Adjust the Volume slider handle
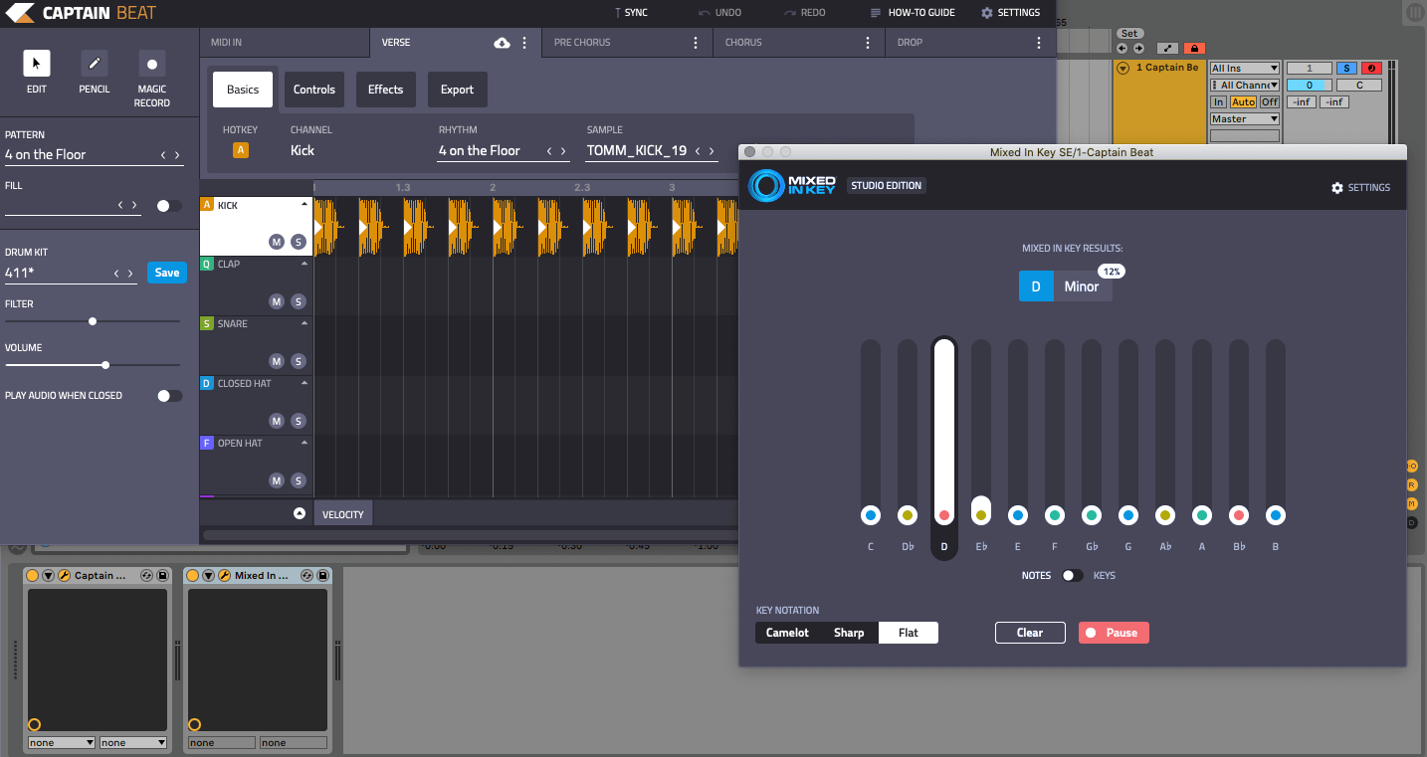The width and height of the screenshot is (1427, 757). pyautogui.click(x=105, y=365)
